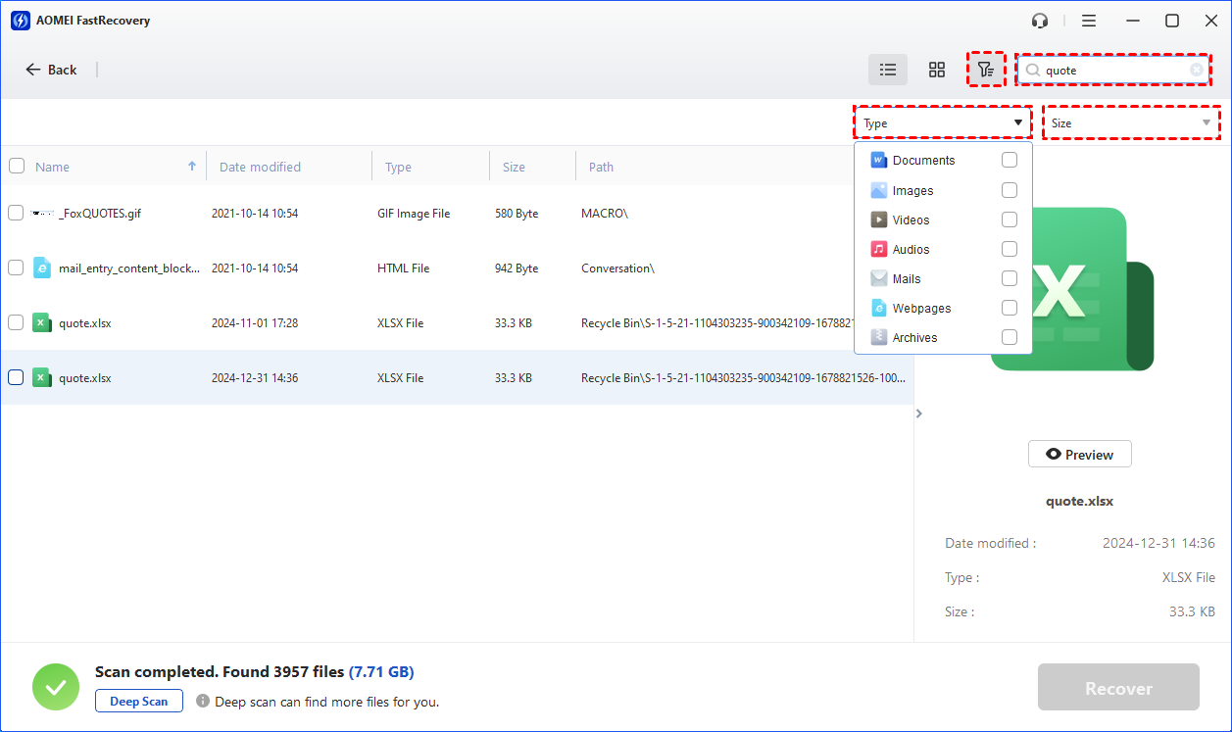Collapse the Type dropdown
Viewport: 1232px width, 732px height.
pos(1018,123)
